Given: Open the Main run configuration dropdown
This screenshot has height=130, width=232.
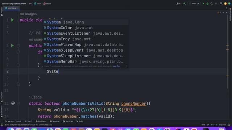Looking at the screenshot, I should 194,4.
